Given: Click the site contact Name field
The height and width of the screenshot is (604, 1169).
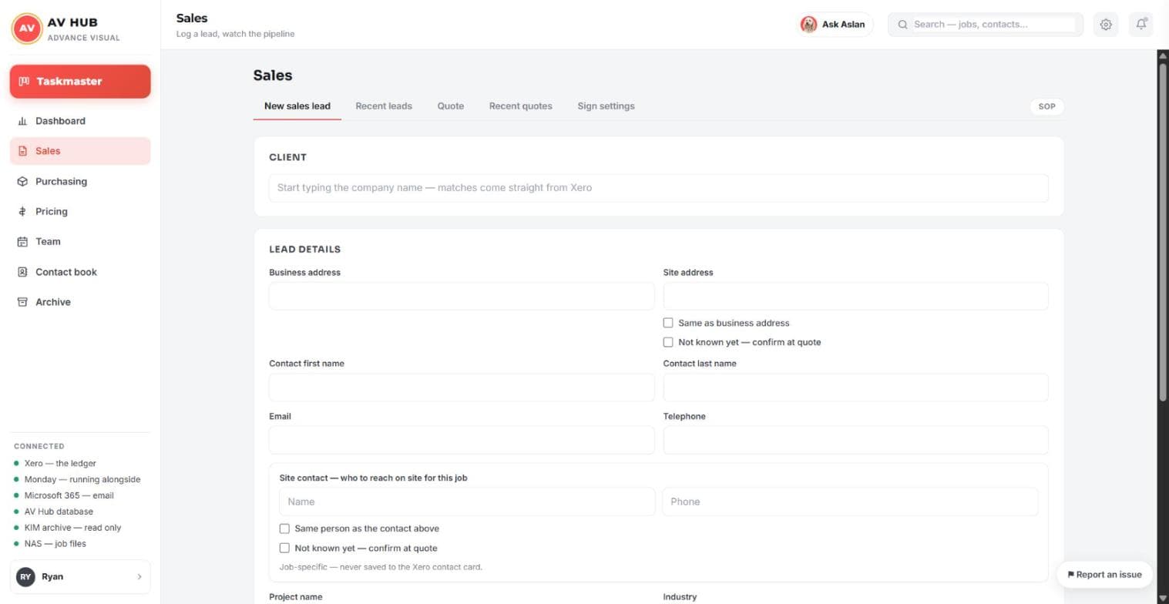Looking at the screenshot, I should point(467,502).
